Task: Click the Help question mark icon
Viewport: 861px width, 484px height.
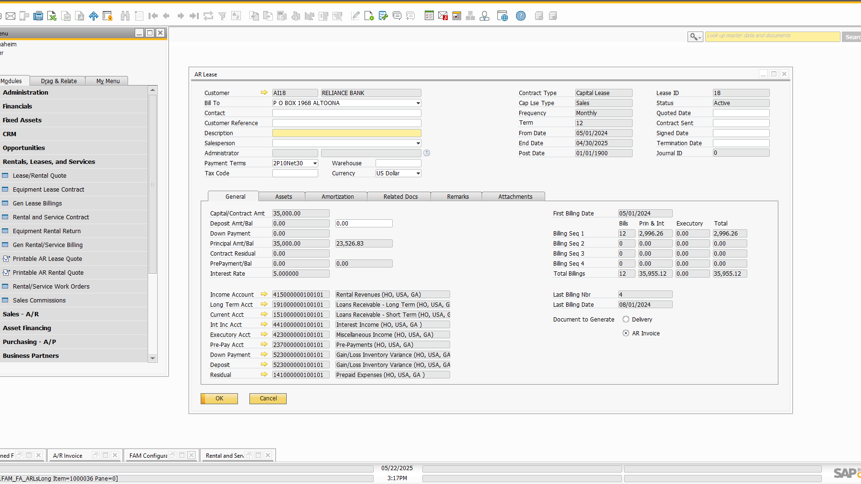Action: tap(521, 16)
